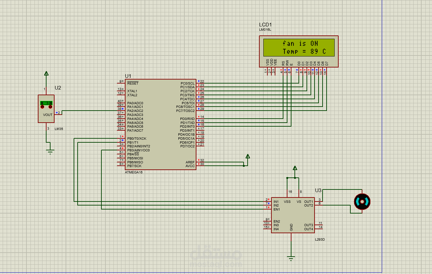The height and width of the screenshot is (274, 432).
Task: Click the U3 reference label
Action: [x=318, y=190]
